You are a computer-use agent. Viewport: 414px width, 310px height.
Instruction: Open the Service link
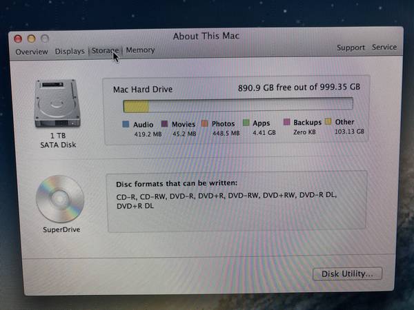click(x=384, y=48)
